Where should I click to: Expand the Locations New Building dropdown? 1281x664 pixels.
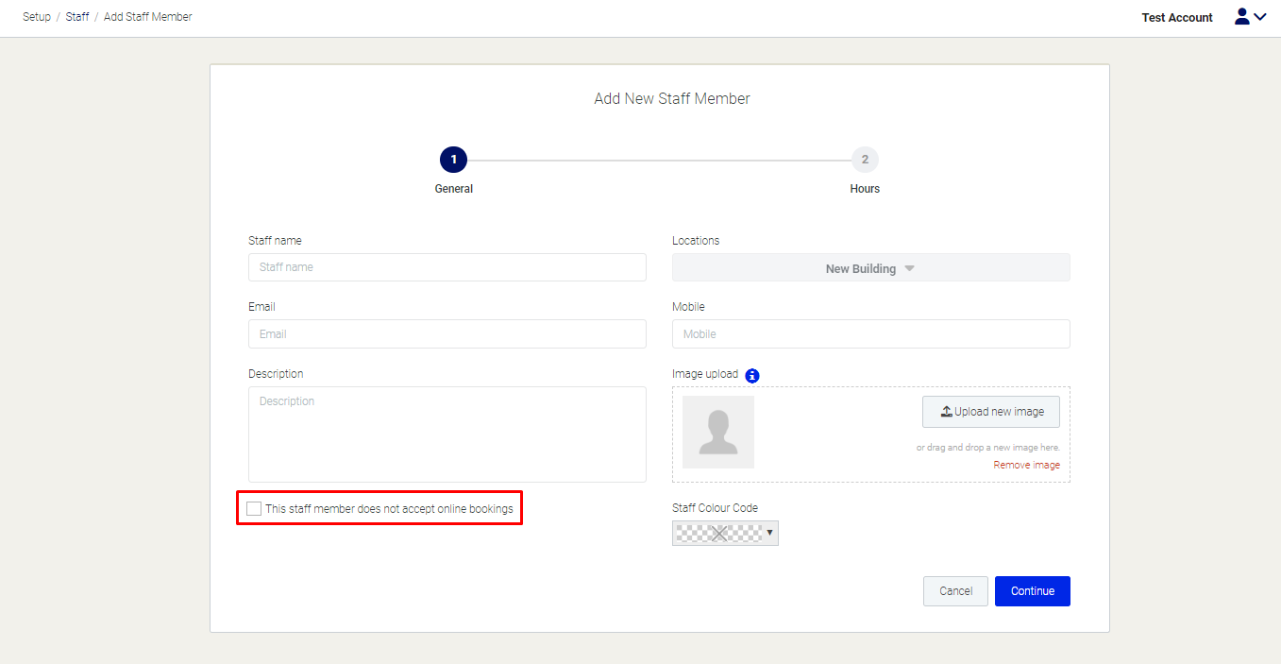(x=870, y=268)
